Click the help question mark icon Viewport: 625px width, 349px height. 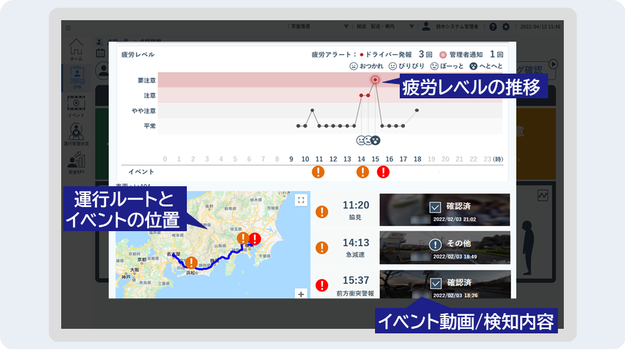click(493, 27)
